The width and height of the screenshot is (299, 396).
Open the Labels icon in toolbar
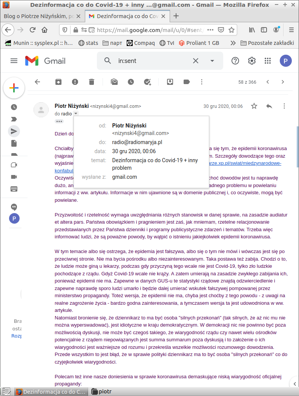pos(187,82)
